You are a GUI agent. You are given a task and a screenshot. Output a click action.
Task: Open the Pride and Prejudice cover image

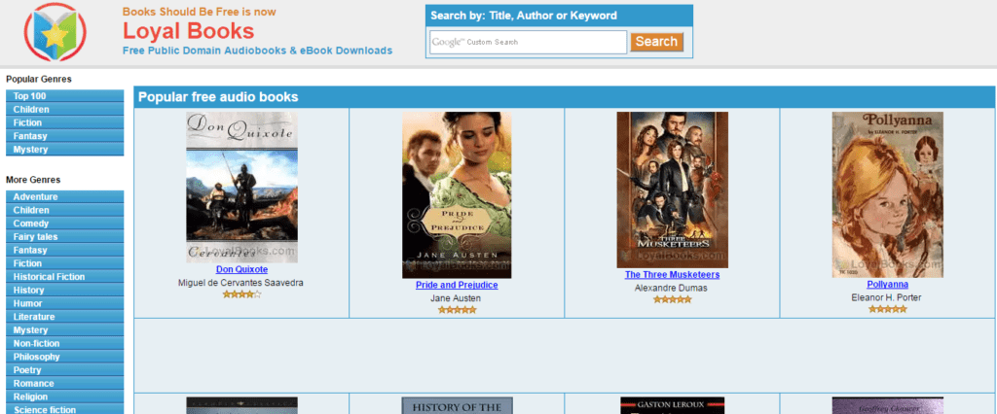coord(457,195)
